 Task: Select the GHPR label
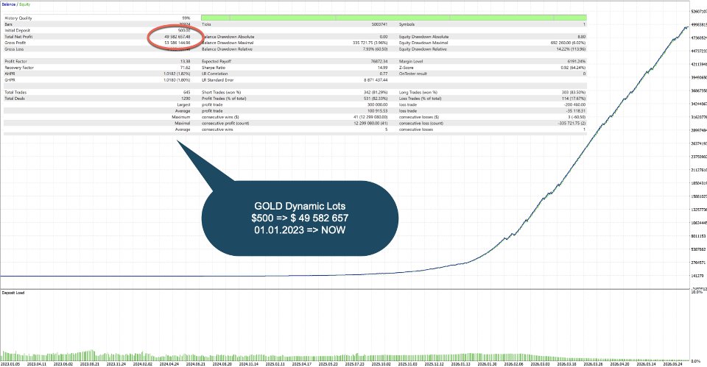pos(10,79)
